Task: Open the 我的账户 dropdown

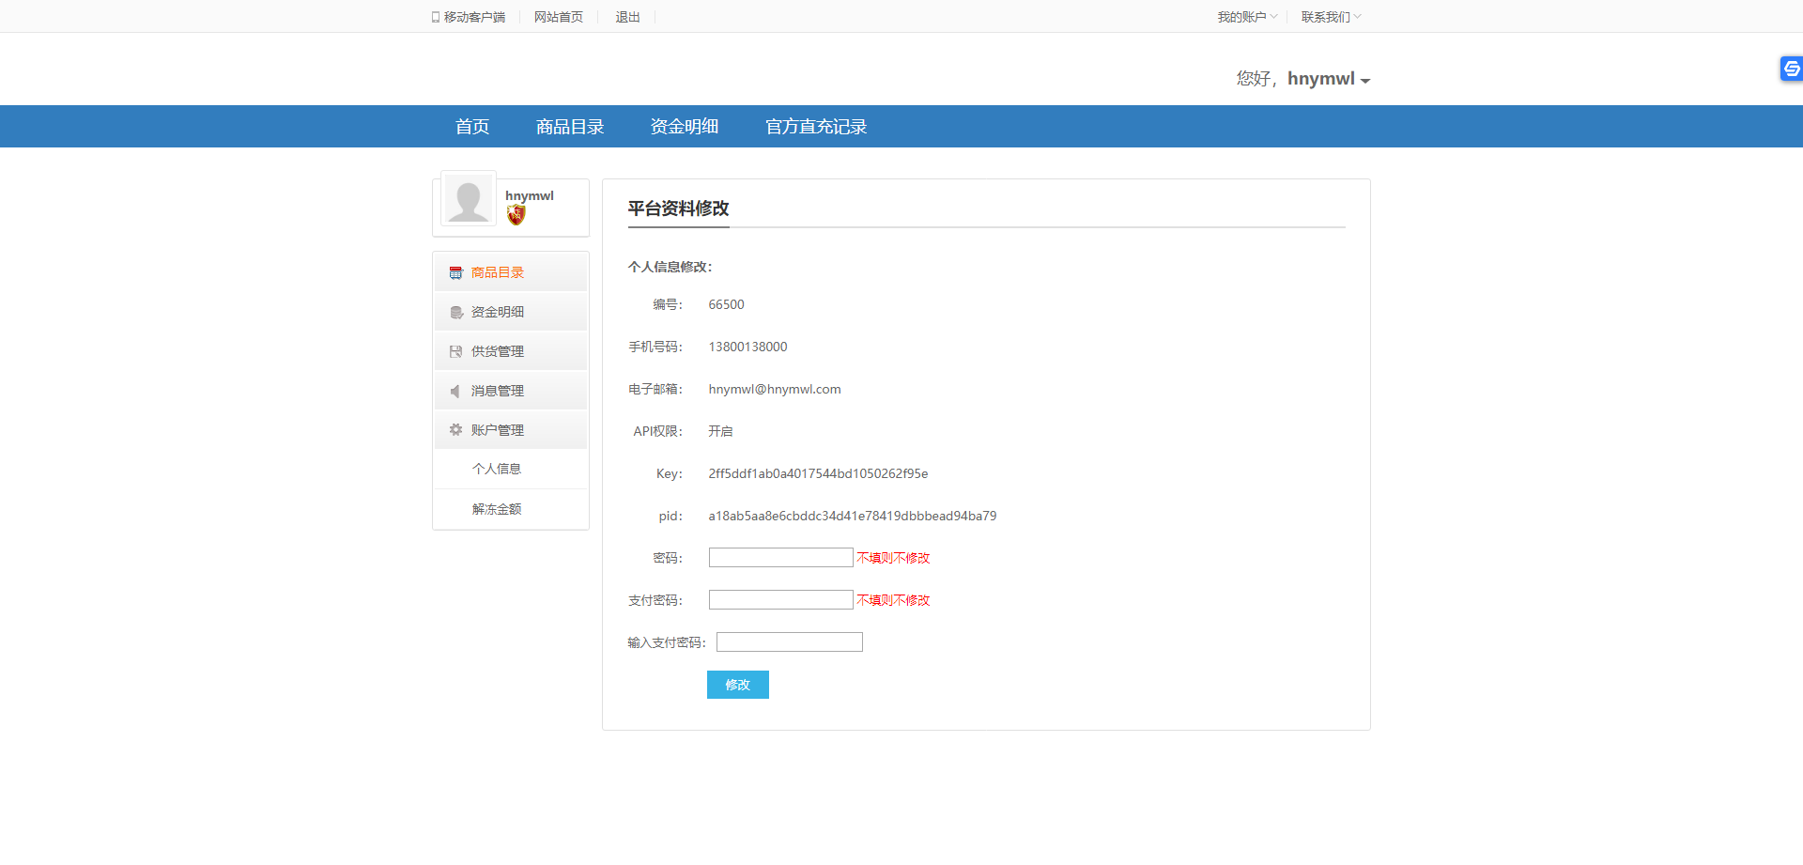Action: (1247, 17)
